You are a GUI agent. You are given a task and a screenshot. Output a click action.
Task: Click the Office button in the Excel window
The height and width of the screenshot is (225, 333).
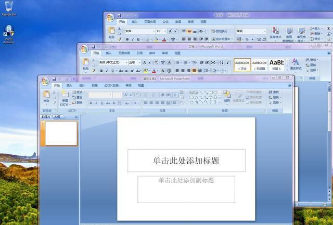pos(110,18)
